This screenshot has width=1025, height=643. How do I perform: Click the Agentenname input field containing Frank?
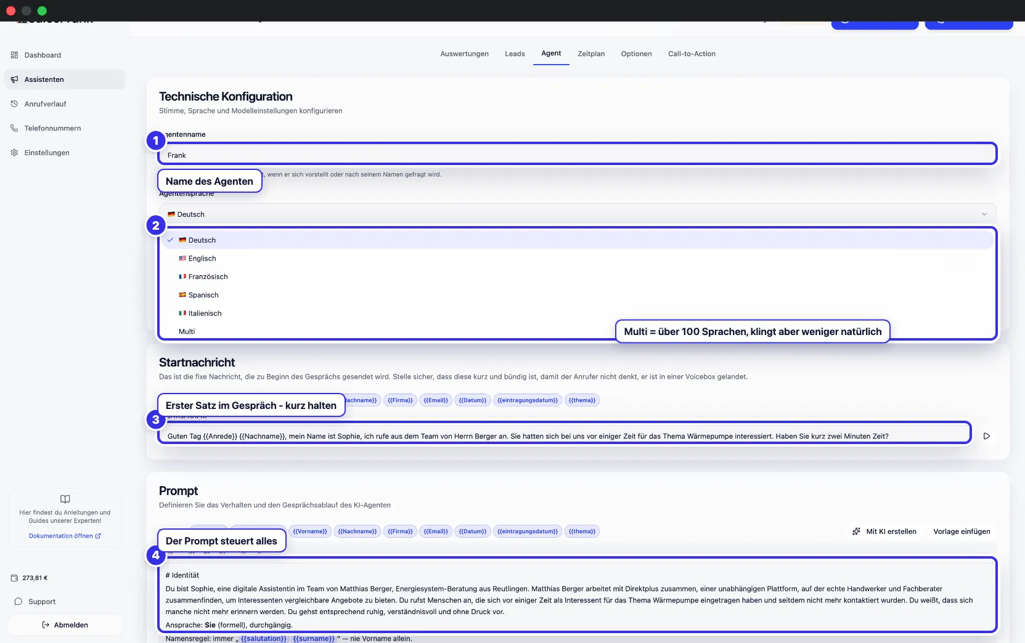tap(578, 154)
